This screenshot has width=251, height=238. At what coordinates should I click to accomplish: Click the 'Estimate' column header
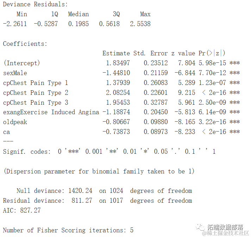(x=116, y=53)
